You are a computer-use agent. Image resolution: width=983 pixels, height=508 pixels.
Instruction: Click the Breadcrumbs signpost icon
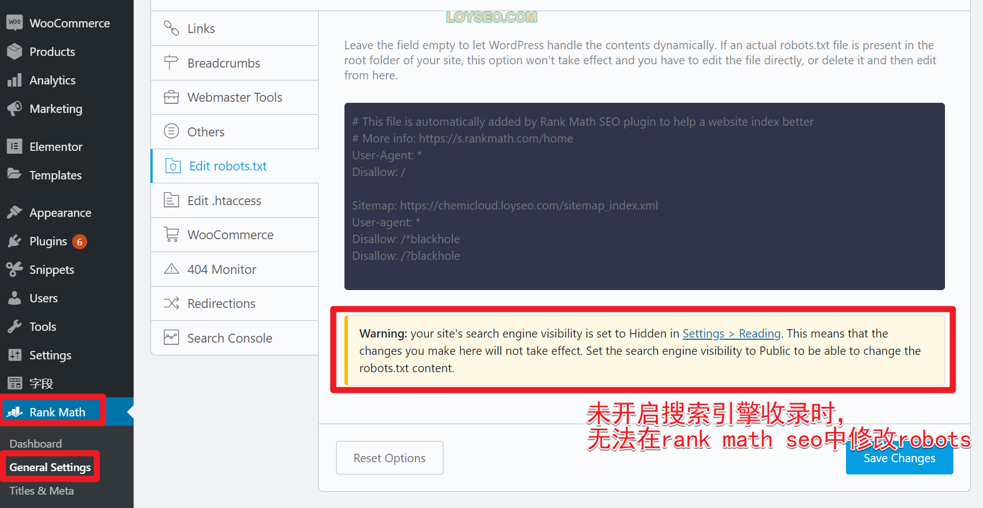(171, 63)
